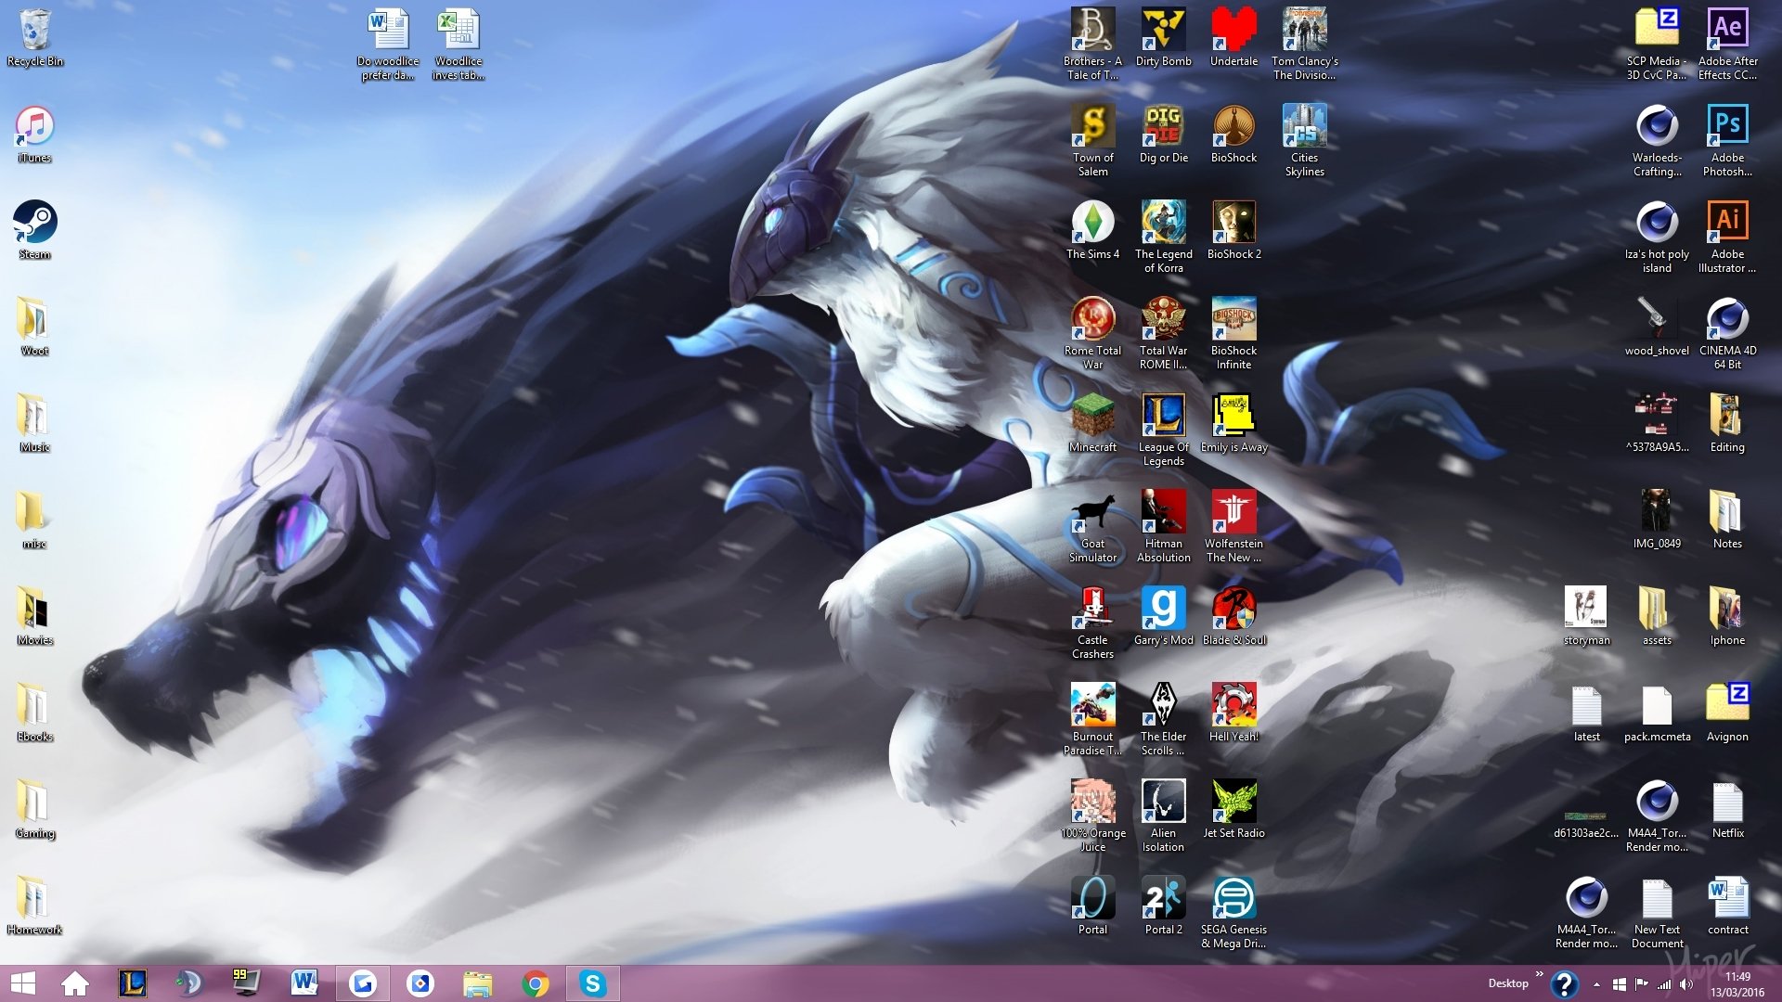This screenshot has width=1782, height=1002.
Task: Select the storyman image file
Action: (1586, 618)
